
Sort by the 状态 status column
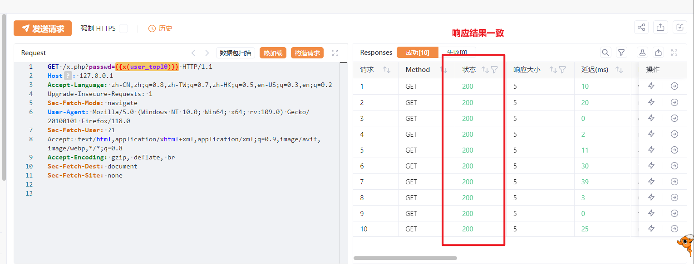pos(485,70)
